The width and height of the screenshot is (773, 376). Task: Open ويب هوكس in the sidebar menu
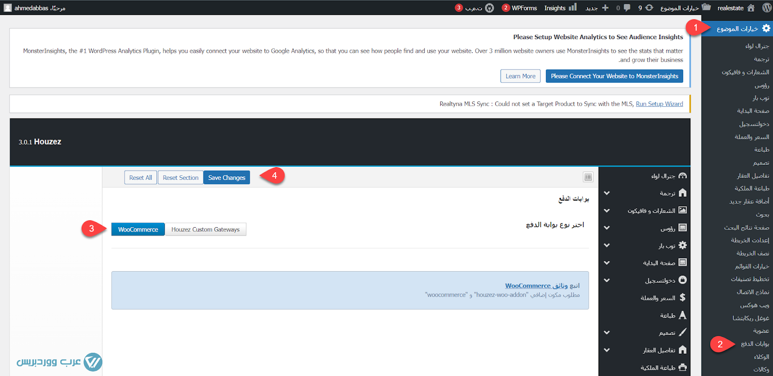pos(755,305)
